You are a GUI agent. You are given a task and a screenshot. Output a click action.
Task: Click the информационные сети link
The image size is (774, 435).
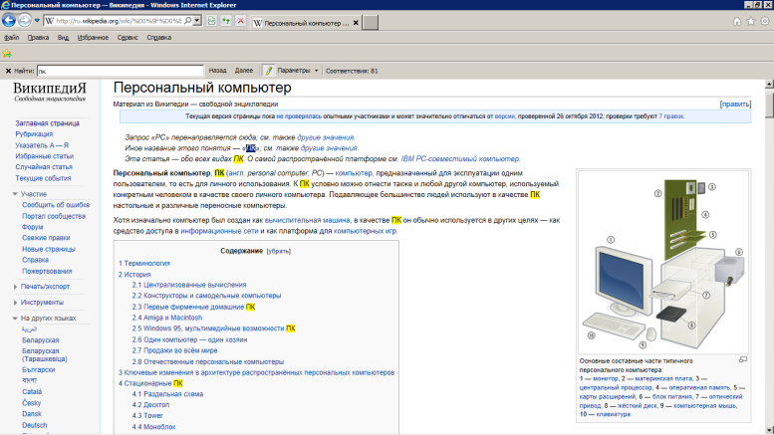[219, 231]
